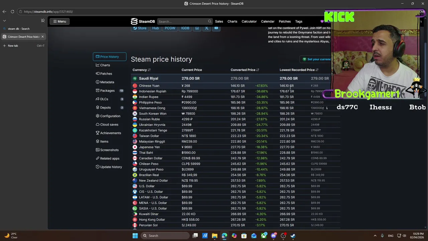Open the PCGW wiki link
Viewport: 428px width, 241px height.
[x=170, y=28]
